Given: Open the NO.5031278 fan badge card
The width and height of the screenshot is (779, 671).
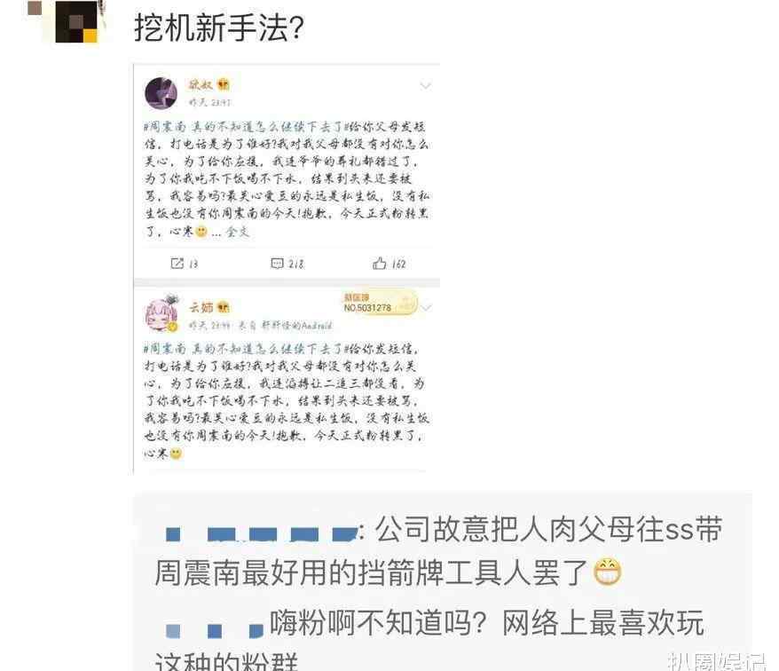Looking at the screenshot, I should (x=380, y=304).
